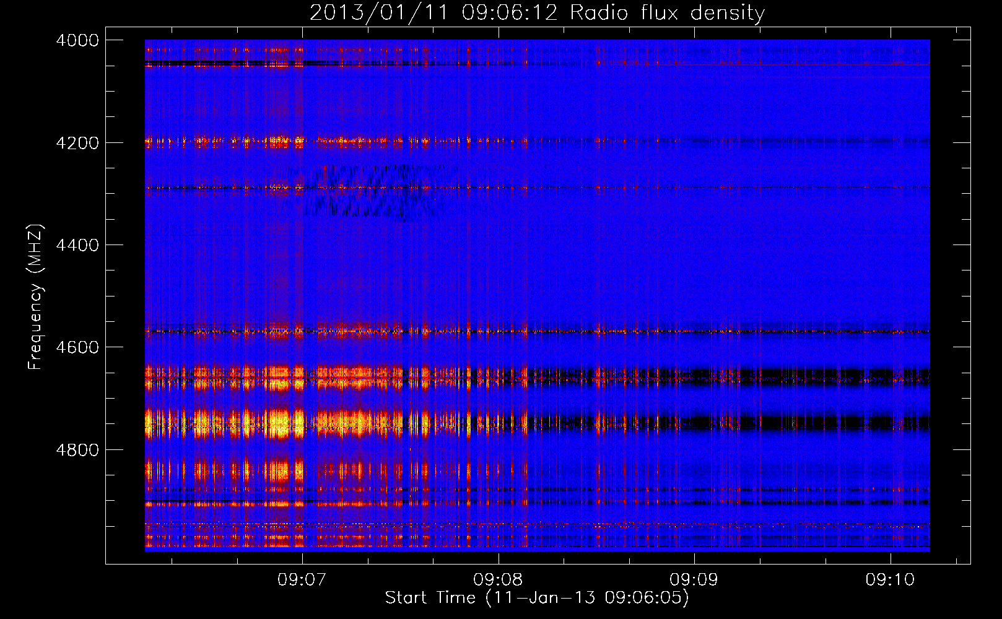Click the 4600 frequency axis label
Screen dimensions: 1002x619
coord(77,347)
